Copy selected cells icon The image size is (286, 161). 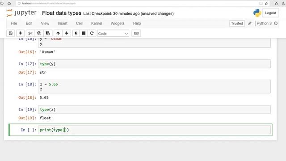[39, 34]
